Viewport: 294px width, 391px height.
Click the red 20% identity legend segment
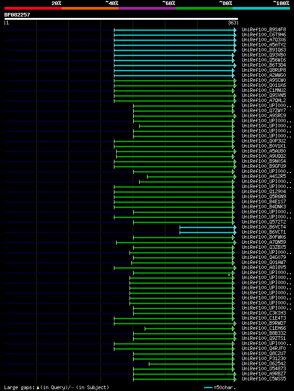pyautogui.click(x=33, y=8)
